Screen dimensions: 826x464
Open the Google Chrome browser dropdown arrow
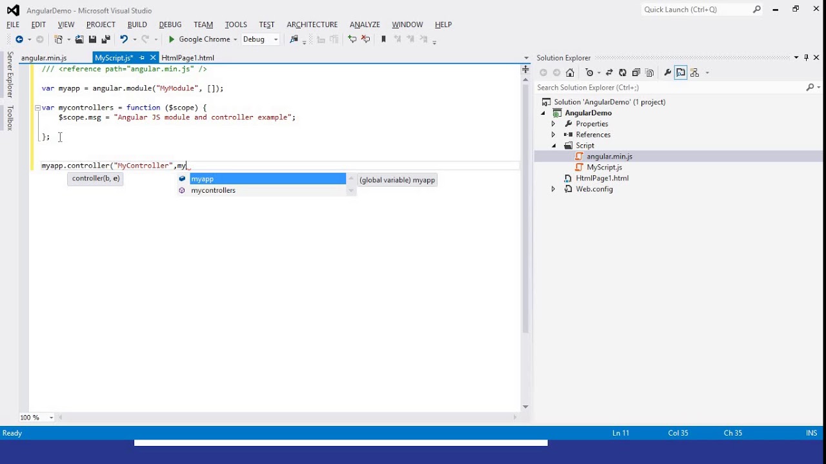(236, 39)
